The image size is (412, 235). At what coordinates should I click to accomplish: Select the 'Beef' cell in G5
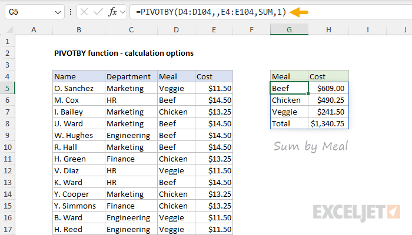point(289,88)
